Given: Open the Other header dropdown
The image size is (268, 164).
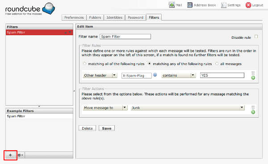Looking at the screenshot, I should pyautogui.click(x=100, y=75).
